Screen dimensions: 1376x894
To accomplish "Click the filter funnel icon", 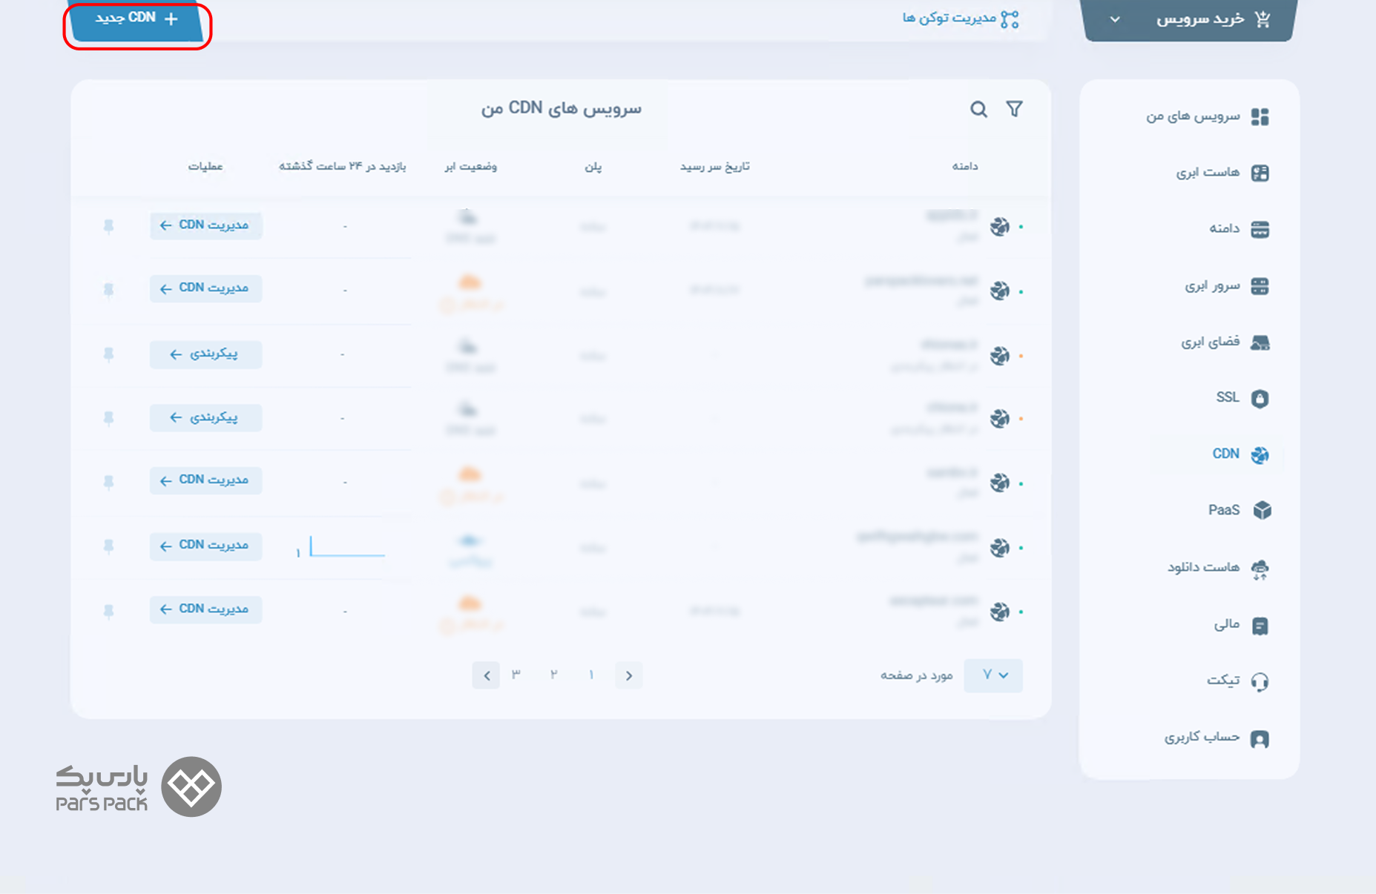I will [x=1014, y=109].
